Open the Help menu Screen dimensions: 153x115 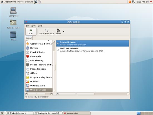pyautogui.click(x=40, y=26)
